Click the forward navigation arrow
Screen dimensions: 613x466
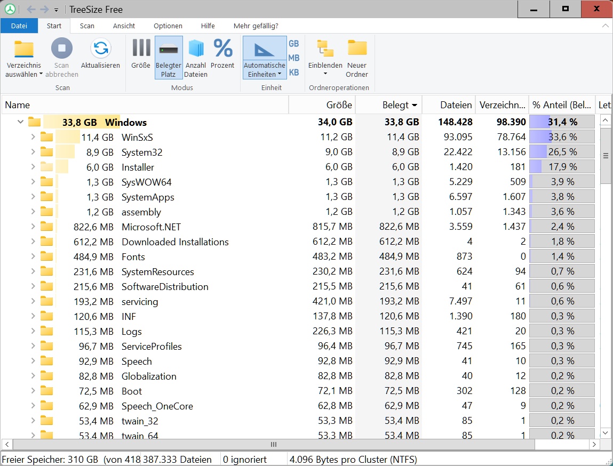click(x=44, y=10)
